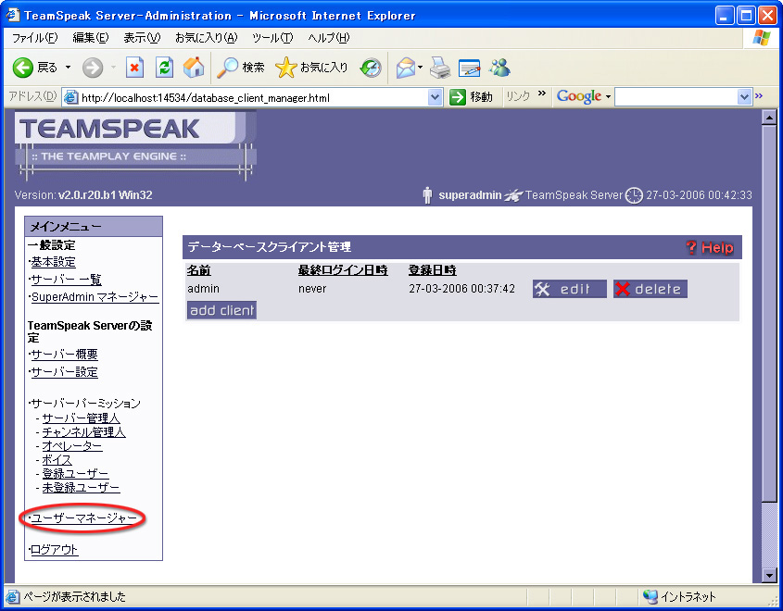
Task: Open the Back button history dropdown arrow
Action: (68, 68)
